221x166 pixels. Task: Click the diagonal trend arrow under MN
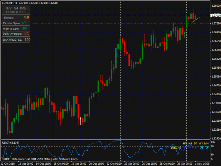pyautogui.click(x=207, y=148)
